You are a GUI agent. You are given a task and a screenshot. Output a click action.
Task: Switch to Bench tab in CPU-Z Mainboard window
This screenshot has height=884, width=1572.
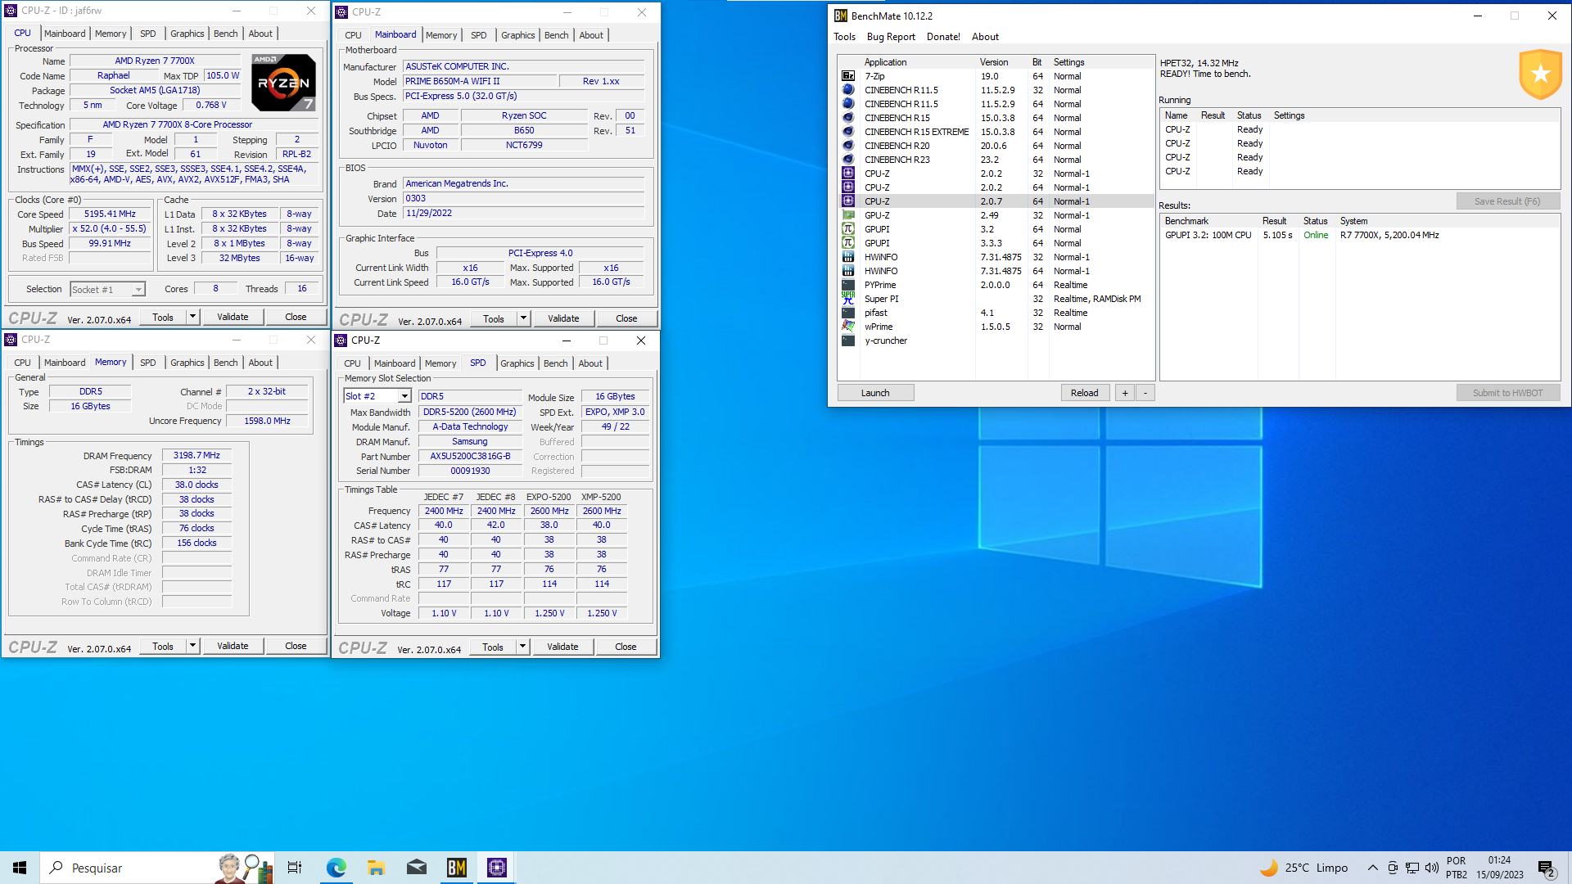(556, 35)
